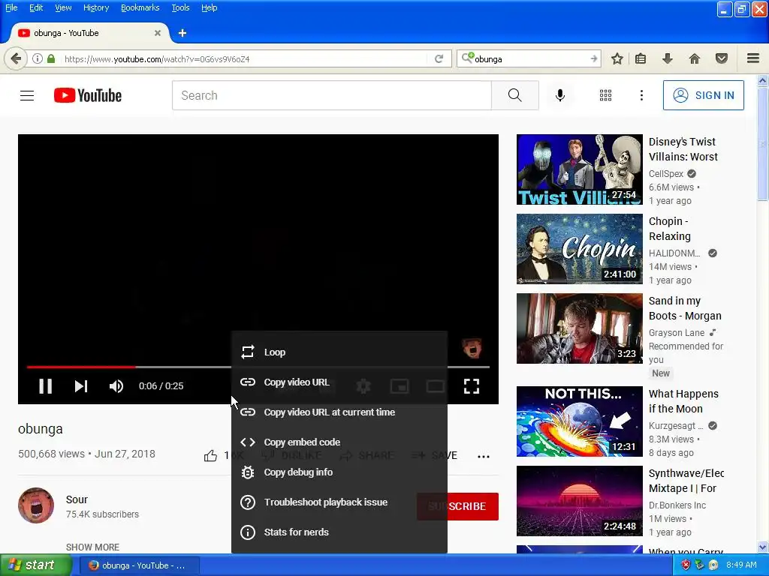Open the Help menu

coord(209,7)
